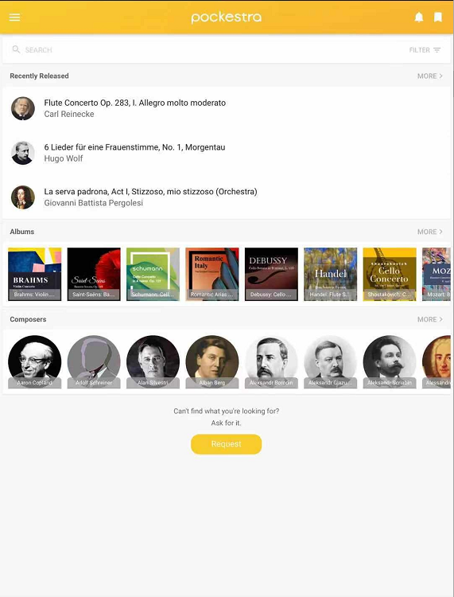Expand more Recently Released items
This screenshot has height=597, width=454.
(x=430, y=76)
